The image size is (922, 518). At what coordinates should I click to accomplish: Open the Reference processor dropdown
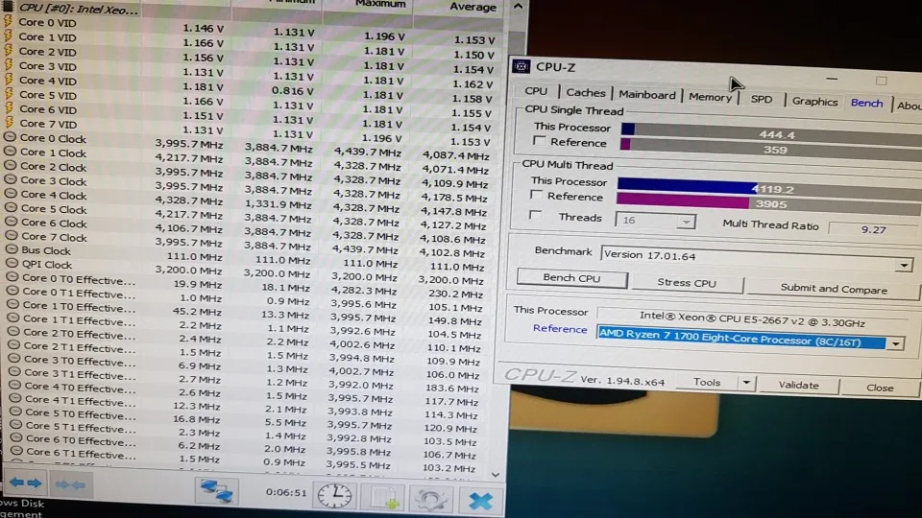(895, 343)
